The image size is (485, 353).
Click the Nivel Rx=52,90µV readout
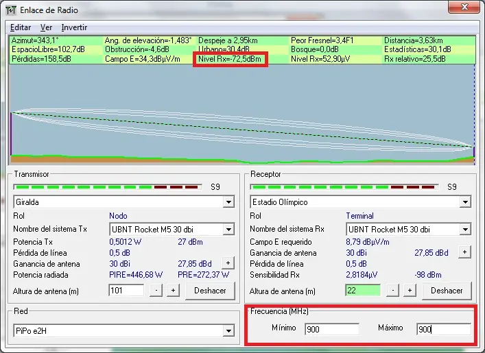[320, 59]
